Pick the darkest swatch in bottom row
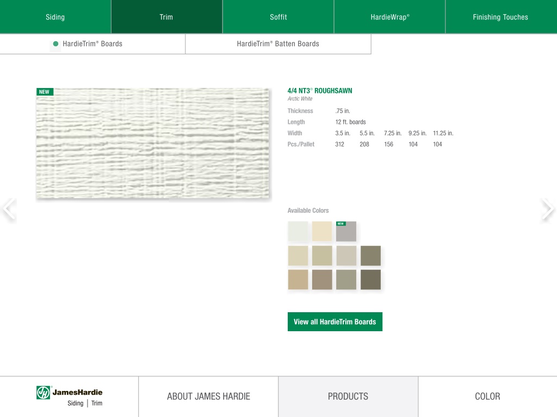 (x=370, y=280)
